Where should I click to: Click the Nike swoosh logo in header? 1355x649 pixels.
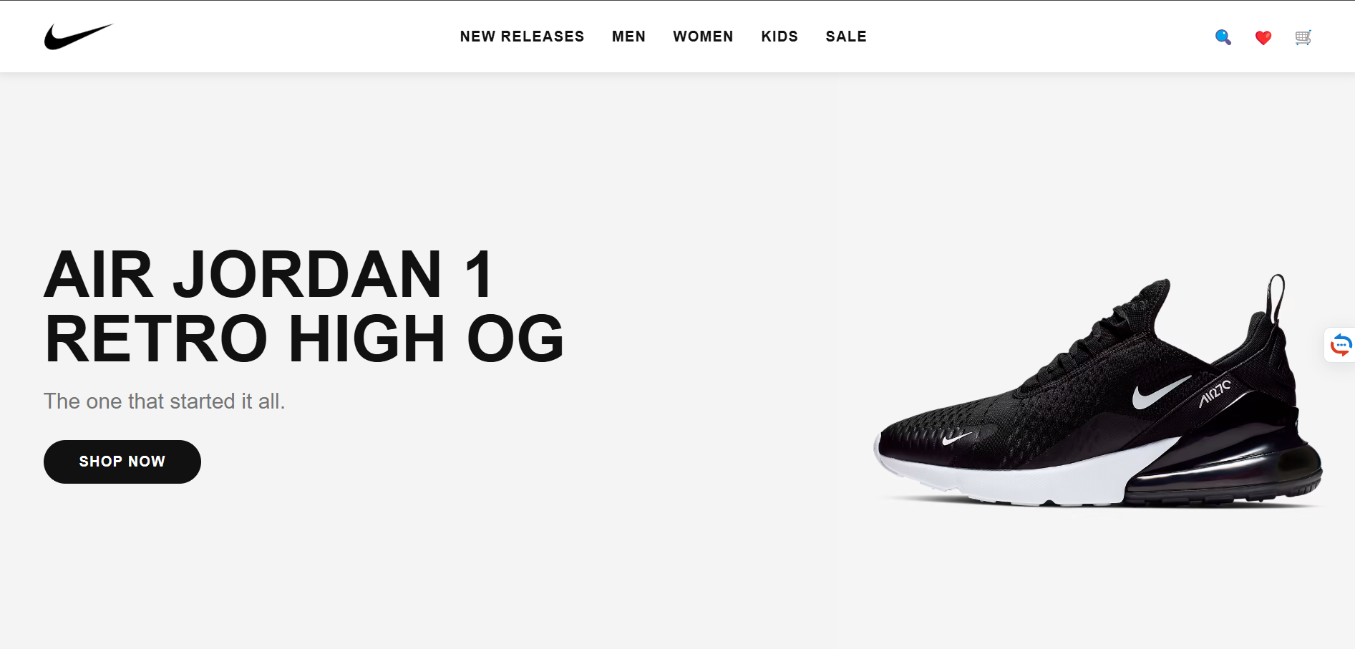(x=79, y=36)
